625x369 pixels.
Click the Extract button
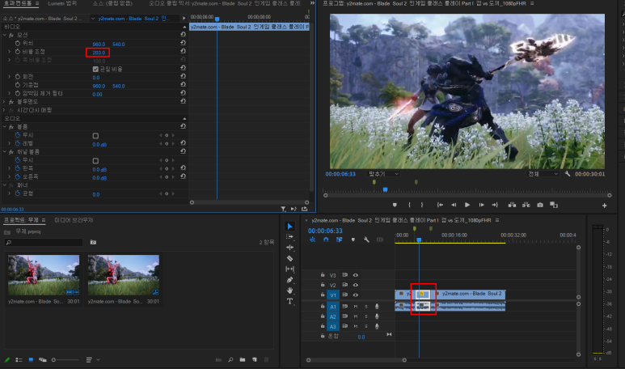point(526,205)
